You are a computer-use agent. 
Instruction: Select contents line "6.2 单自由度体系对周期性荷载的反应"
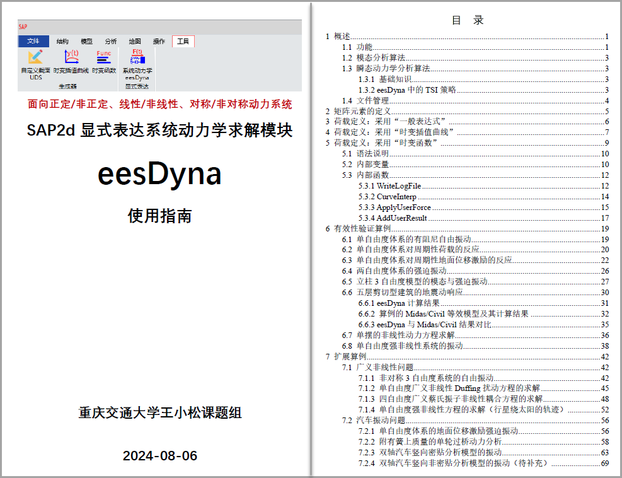(476, 249)
